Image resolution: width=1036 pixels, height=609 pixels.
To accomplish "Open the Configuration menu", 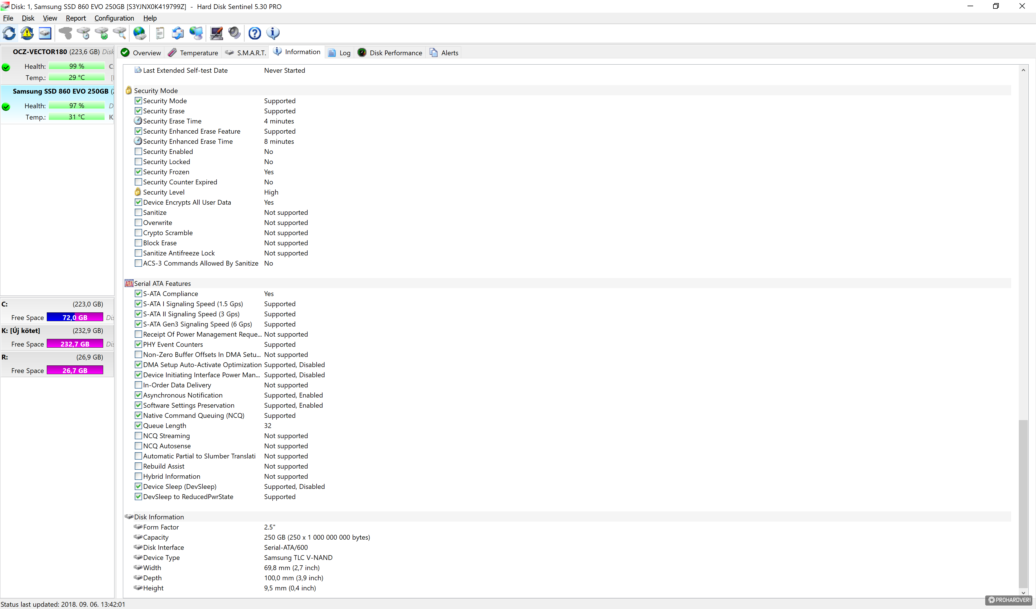I will [x=114, y=18].
